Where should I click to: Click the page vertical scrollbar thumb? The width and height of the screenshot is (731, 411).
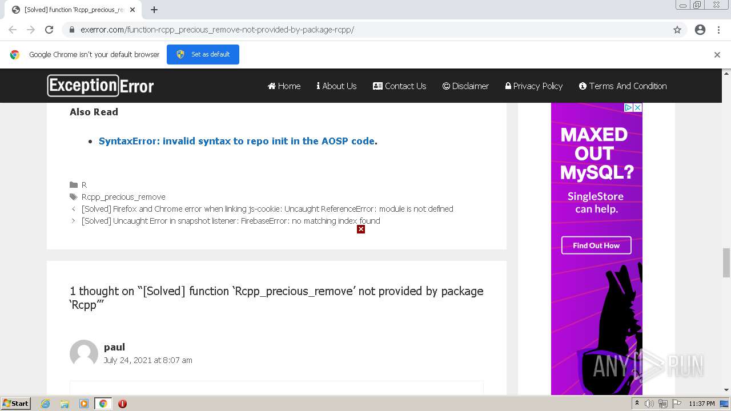pos(726,263)
